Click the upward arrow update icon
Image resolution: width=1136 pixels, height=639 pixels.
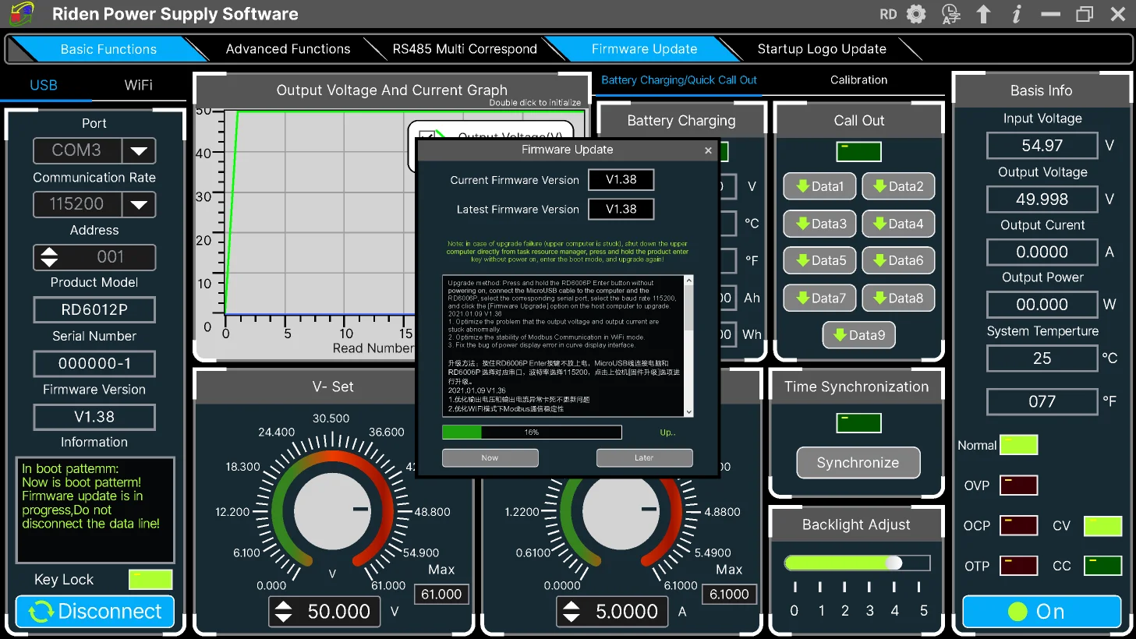(983, 14)
